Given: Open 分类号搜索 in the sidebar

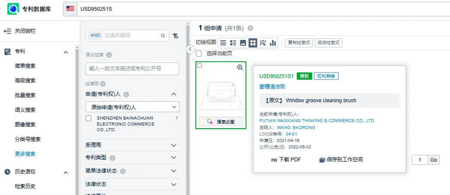Looking at the screenshot, I should click(28, 139).
